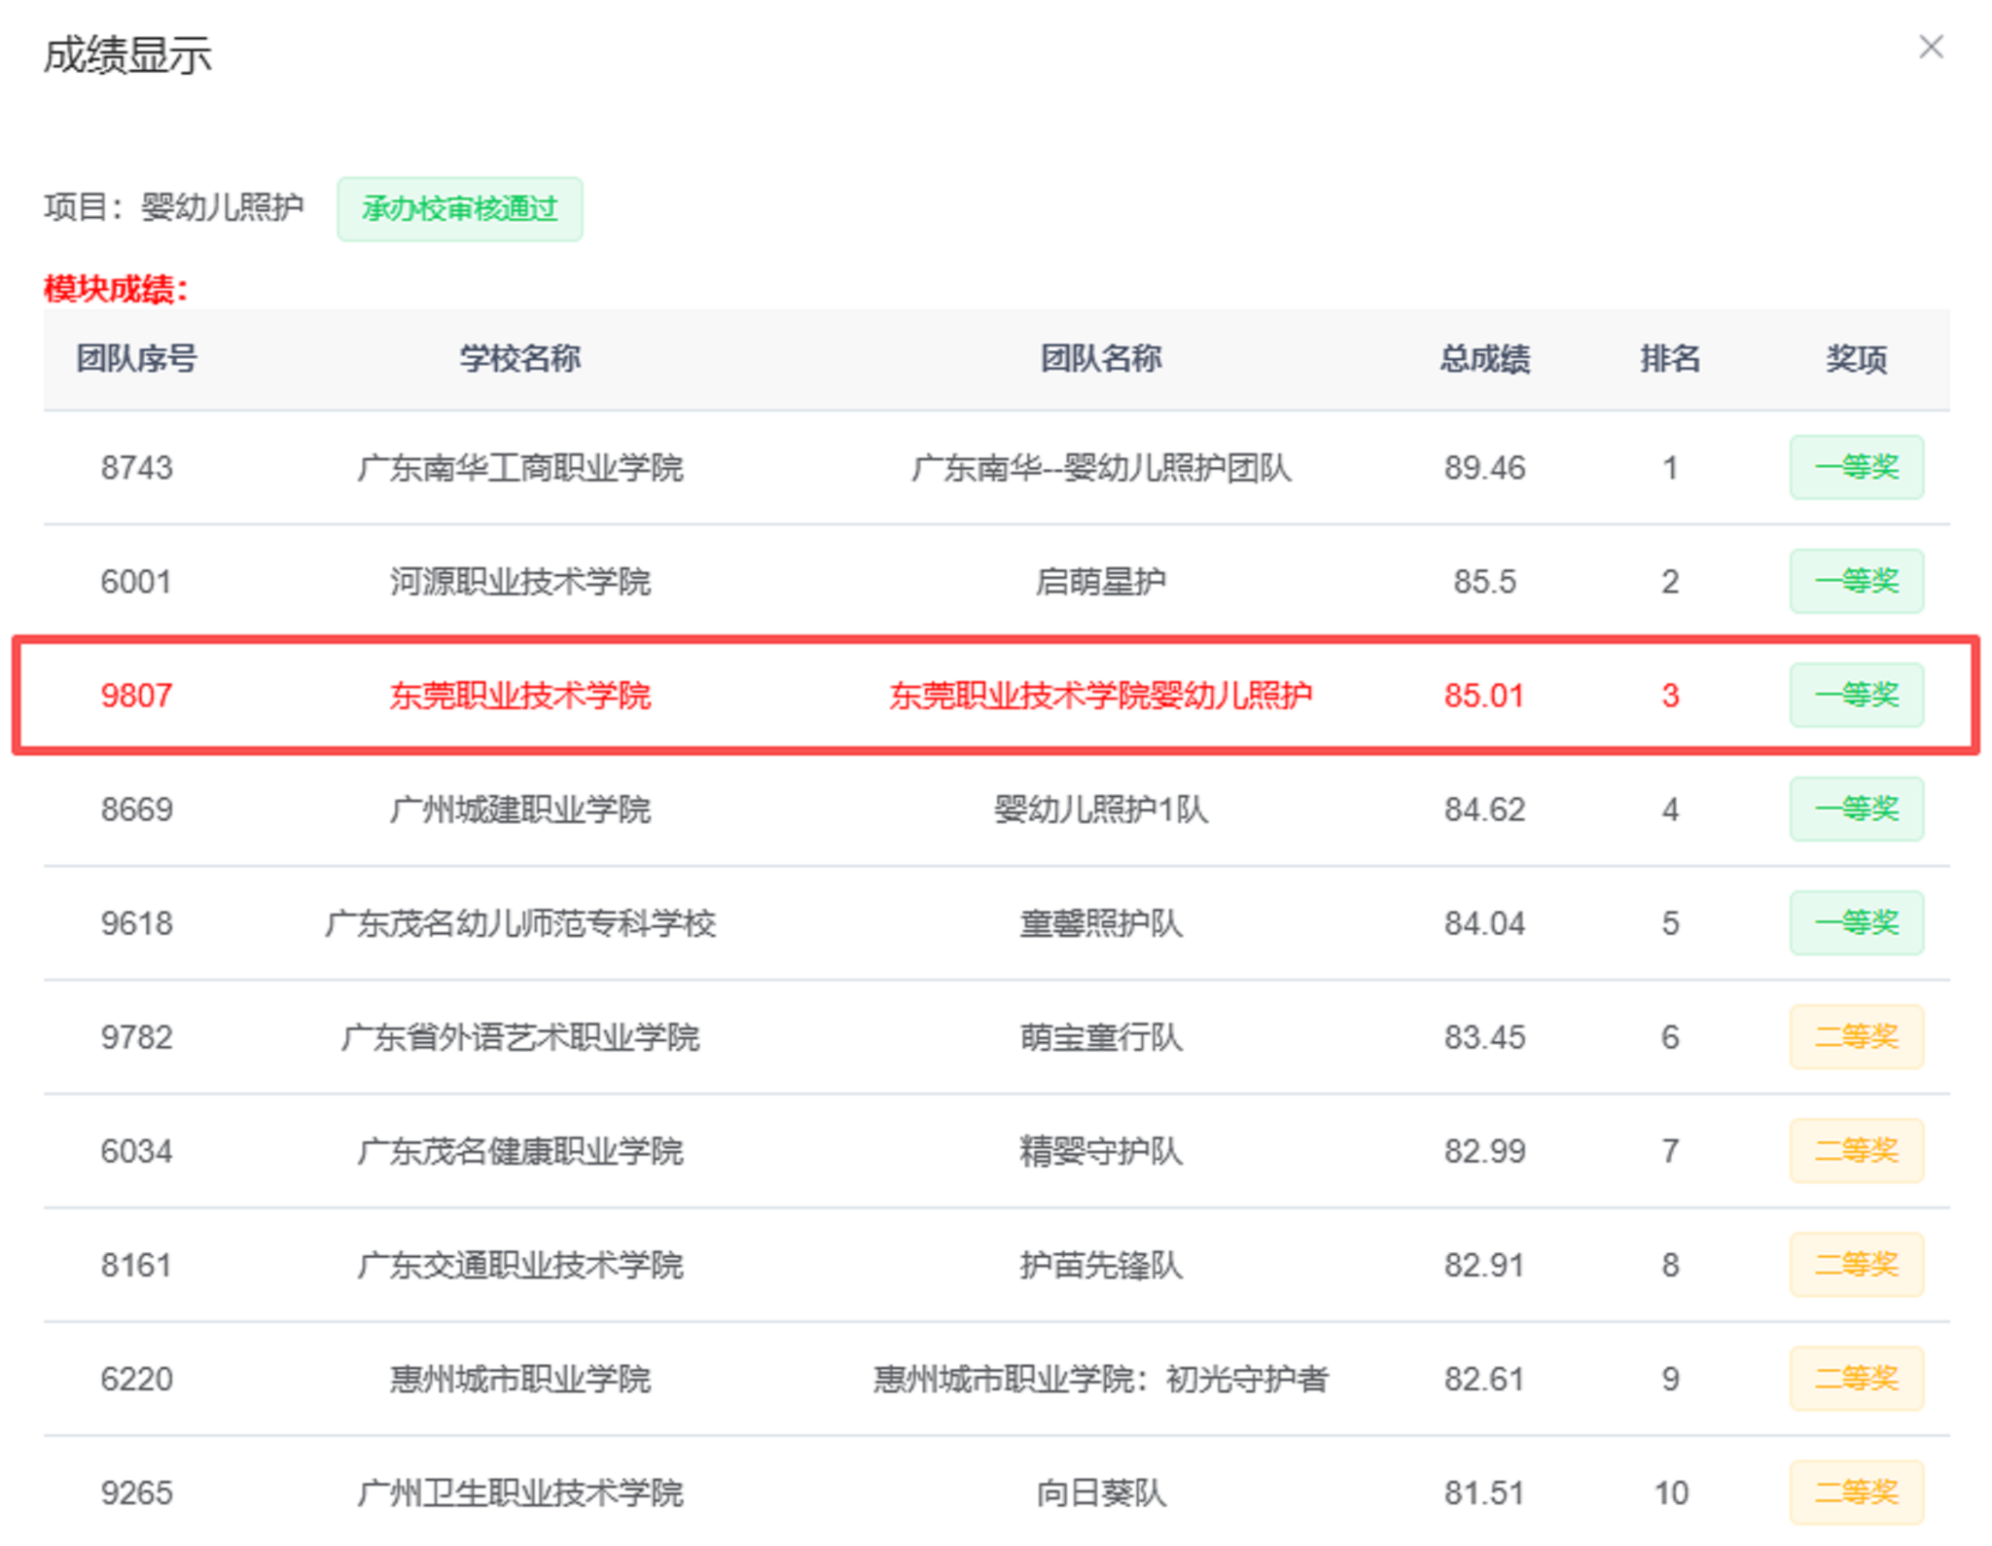1992x1546 pixels.
Task: Select the 惠州城市职业学院 school cell
Action: pos(519,1379)
